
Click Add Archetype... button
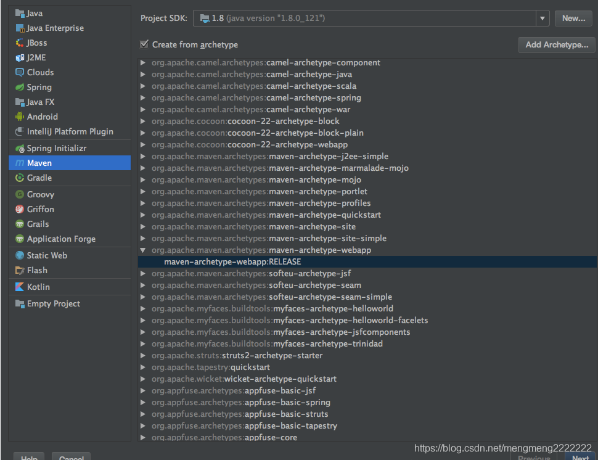point(557,44)
